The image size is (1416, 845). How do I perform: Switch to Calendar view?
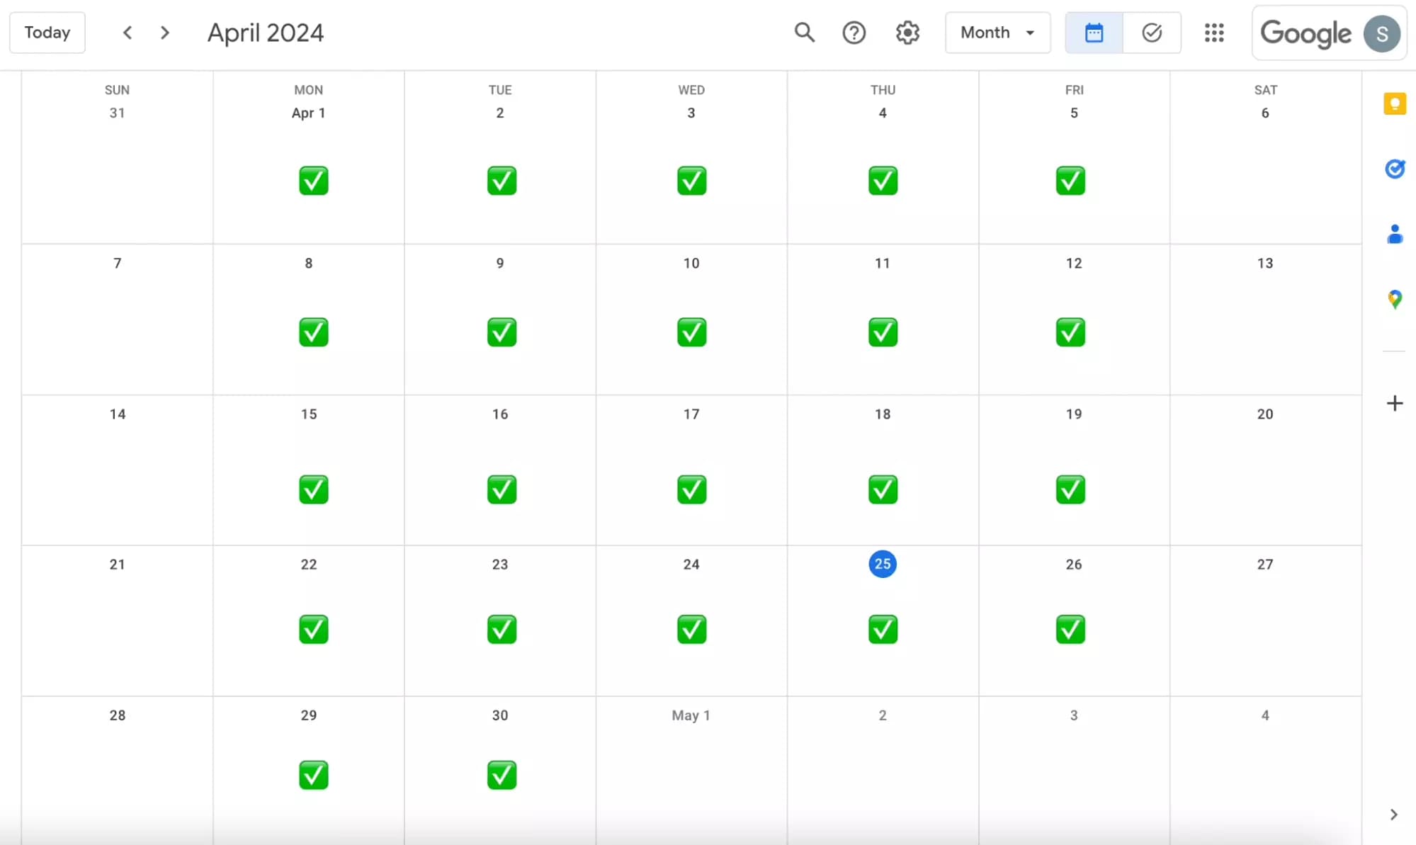click(1094, 33)
